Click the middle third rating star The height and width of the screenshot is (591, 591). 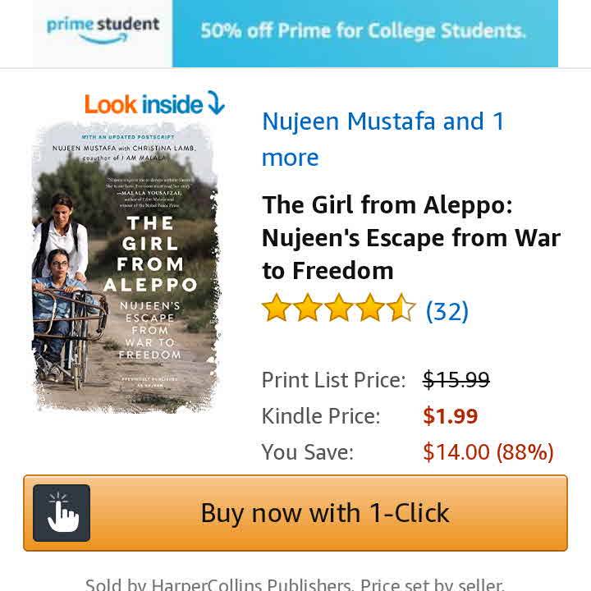[x=339, y=309]
